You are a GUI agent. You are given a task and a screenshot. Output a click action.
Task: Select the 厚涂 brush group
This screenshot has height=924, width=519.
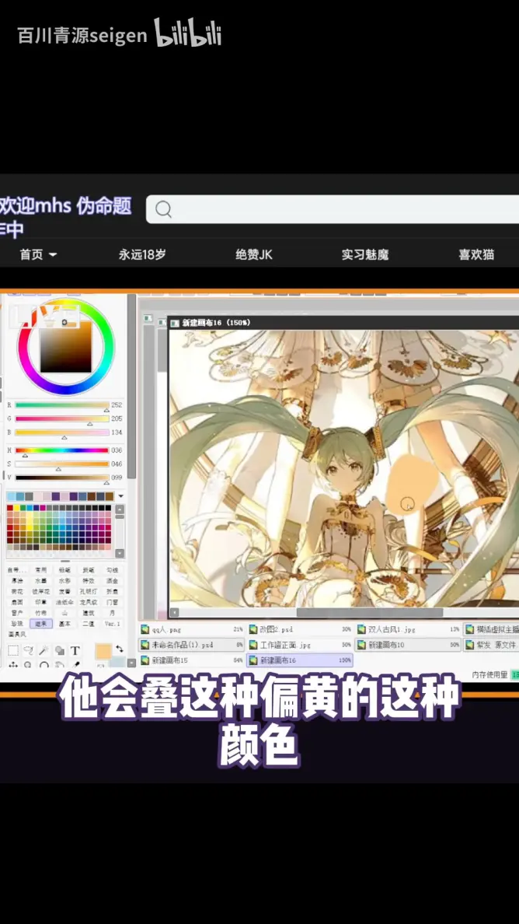tap(17, 580)
